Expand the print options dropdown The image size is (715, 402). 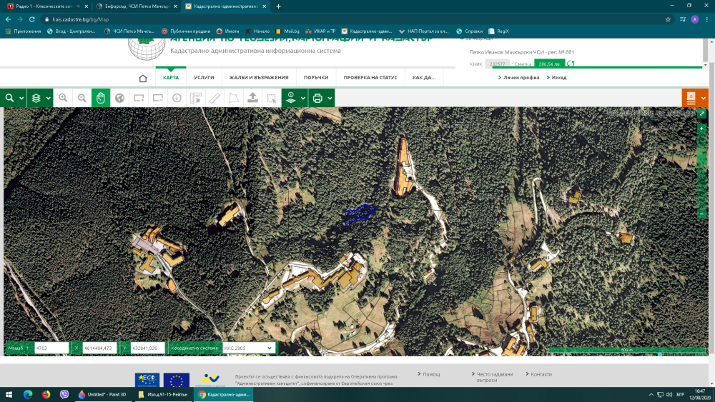click(x=330, y=98)
